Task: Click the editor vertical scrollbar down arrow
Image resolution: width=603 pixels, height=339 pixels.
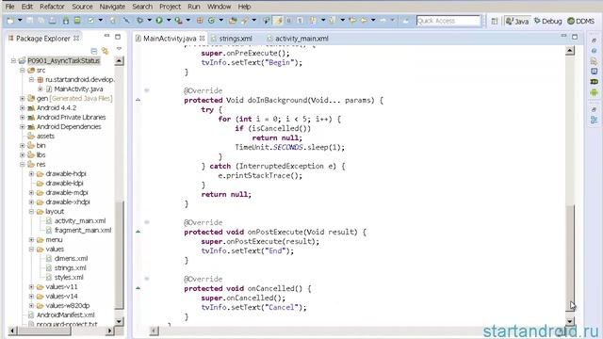Action: 570,321
